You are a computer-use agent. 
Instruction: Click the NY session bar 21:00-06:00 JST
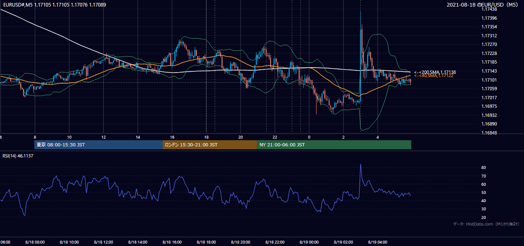click(x=334, y=145)
